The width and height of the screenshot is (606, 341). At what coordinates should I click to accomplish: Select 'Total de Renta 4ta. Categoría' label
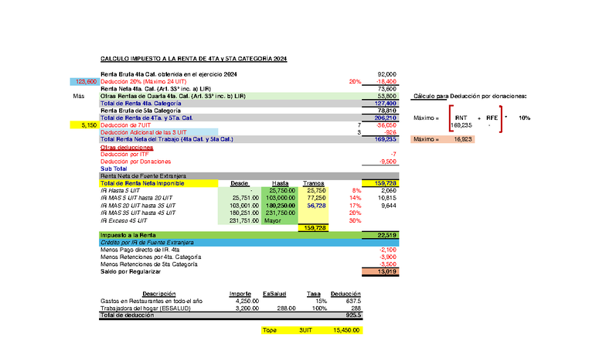(x=141, y=104)
